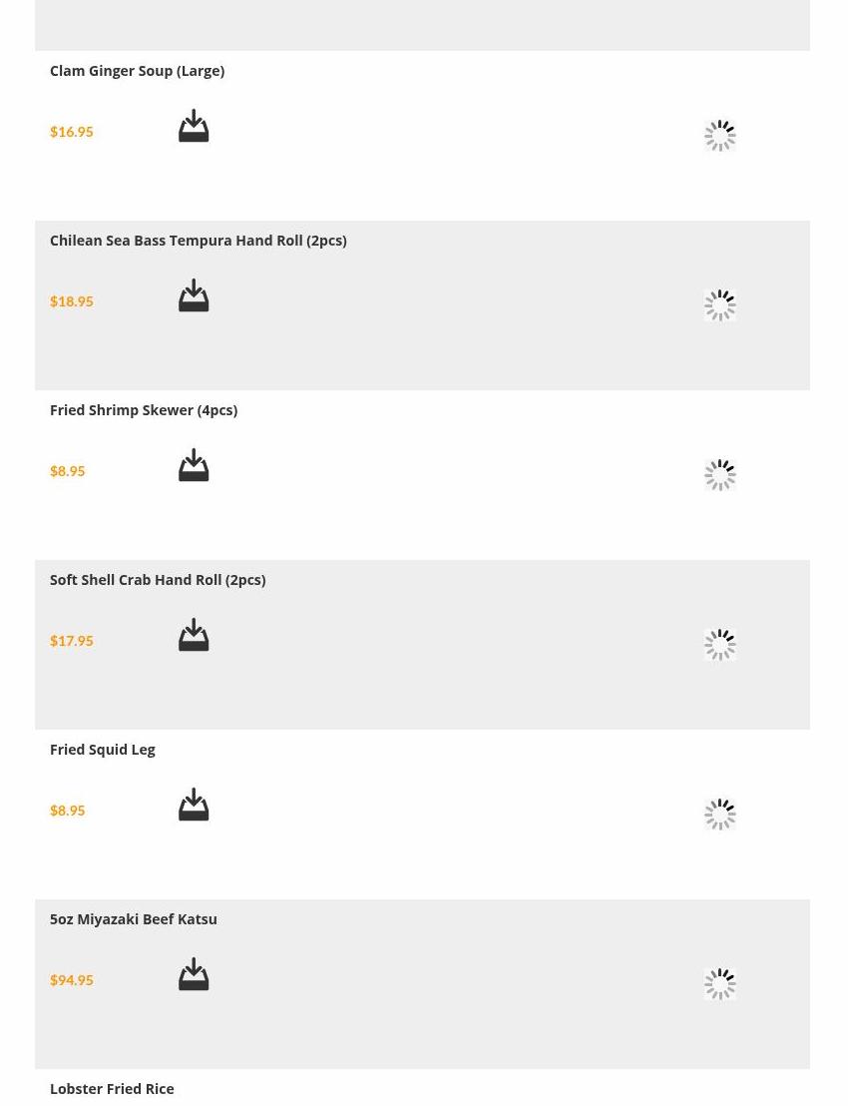848x1106 pixels.
Task: Add Soft Shell Crab Hand Roll to cart
Action: point(194,636)
